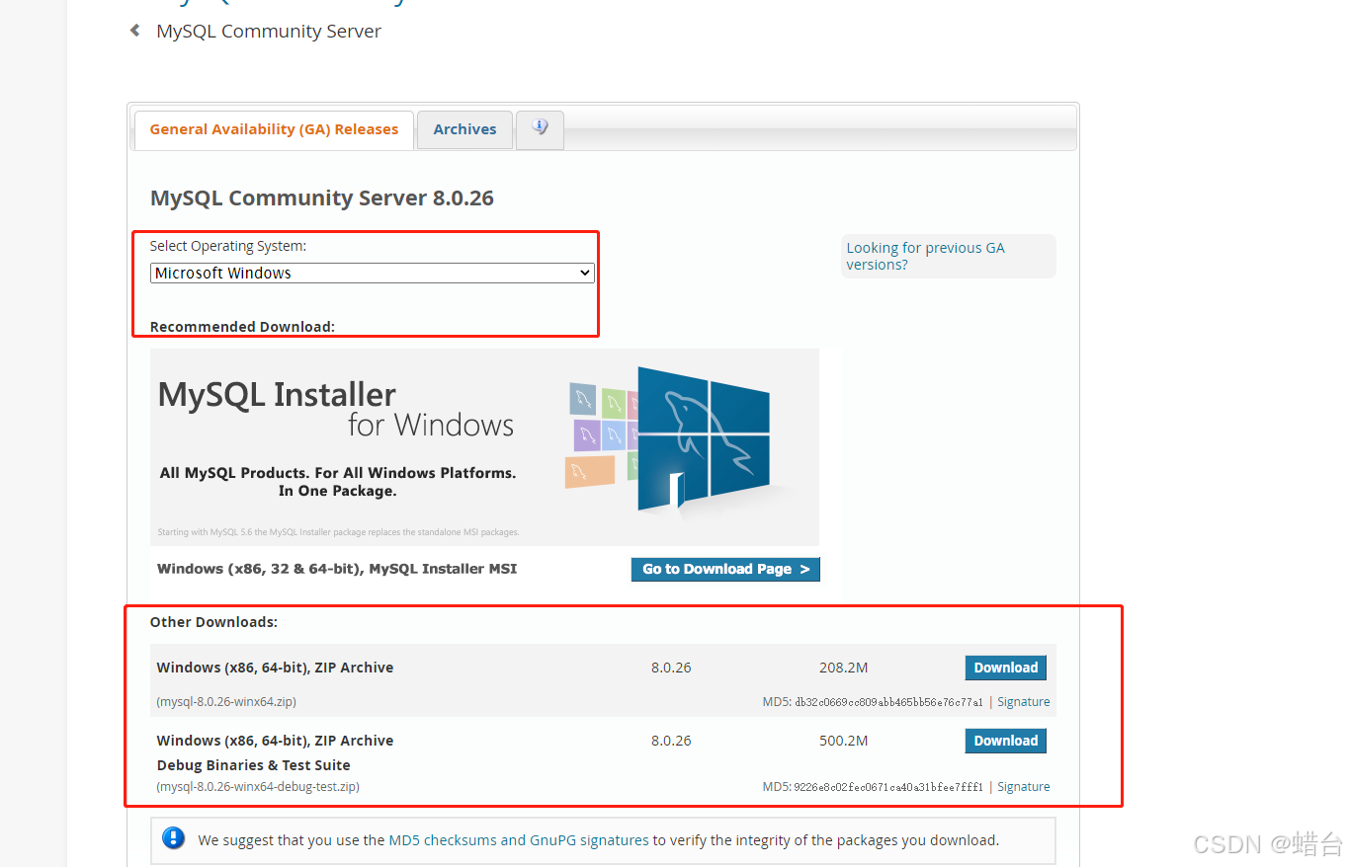Open Signature link for winx64-debug-test.zip

click(x=1023, y=787)
